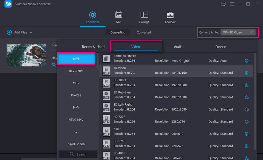Click the hamburger menu icon in title bar
The height and width of the screenshot is (160, 263).
point(232,4)
